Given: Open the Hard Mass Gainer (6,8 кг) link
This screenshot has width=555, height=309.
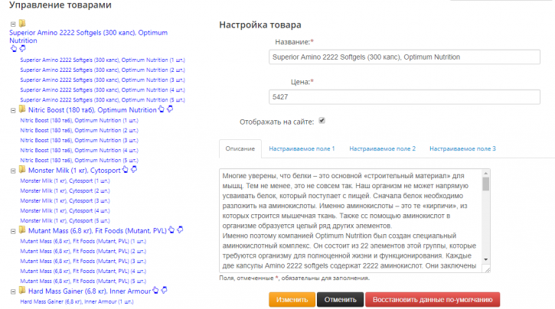Looking at the screenshot, I should coord(90,291).
